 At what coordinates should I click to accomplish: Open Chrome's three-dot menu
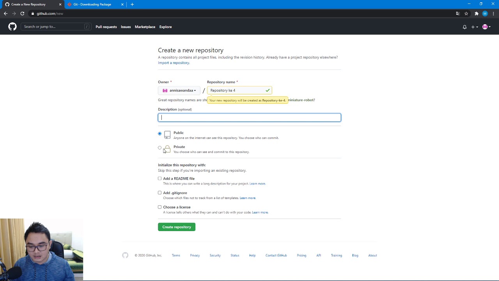coord(494,14)
